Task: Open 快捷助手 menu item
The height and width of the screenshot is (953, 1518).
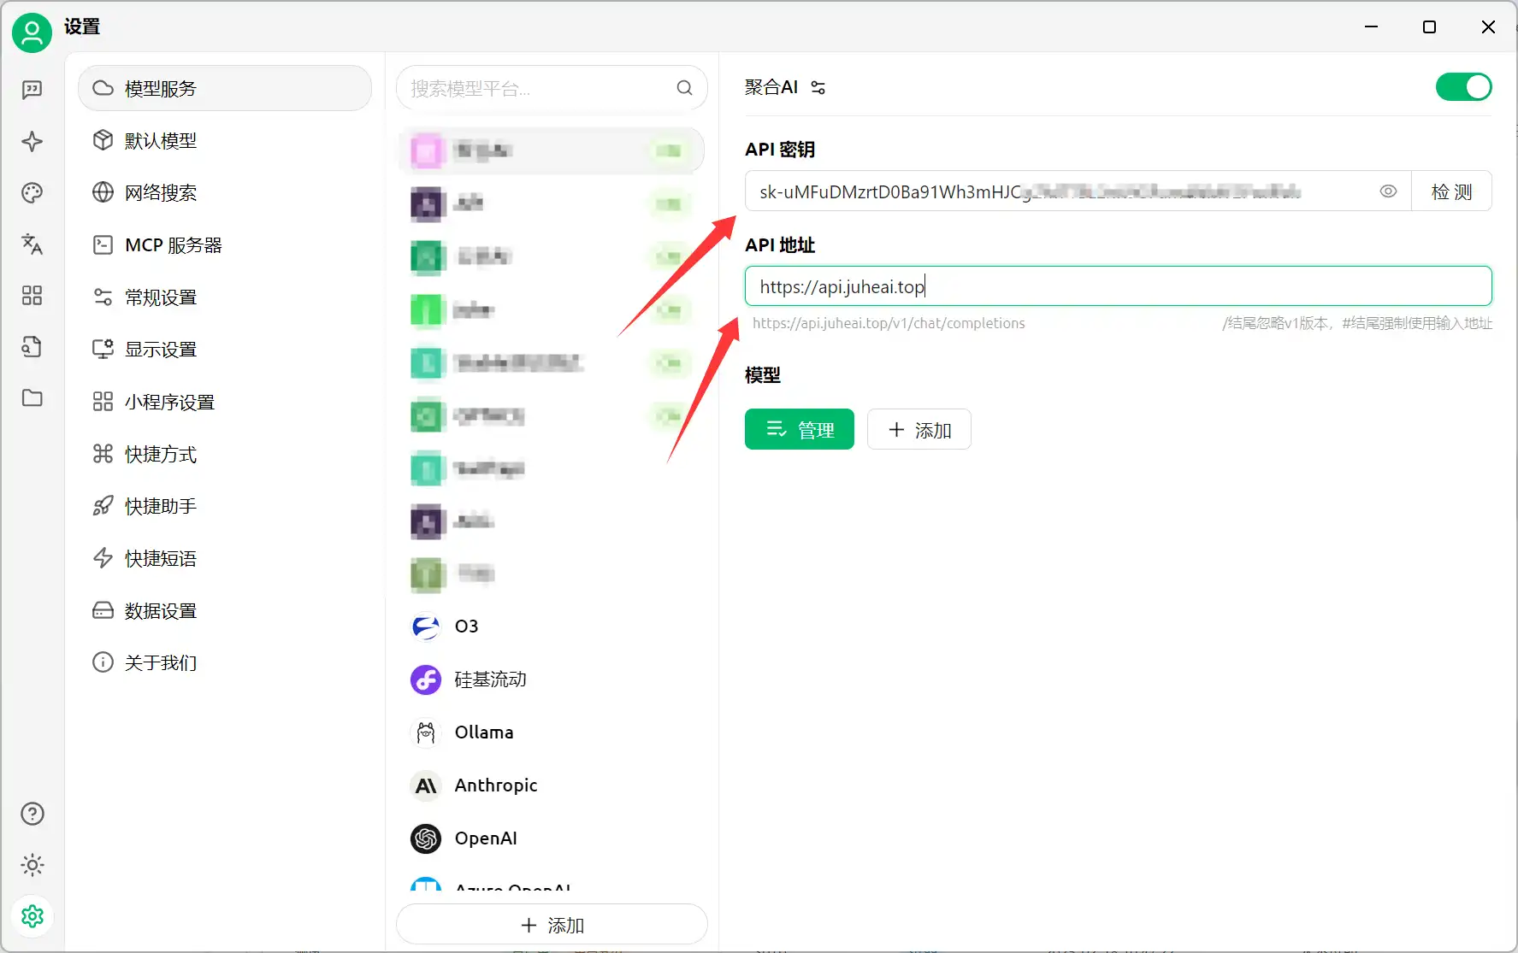Action: click(225, 506)
